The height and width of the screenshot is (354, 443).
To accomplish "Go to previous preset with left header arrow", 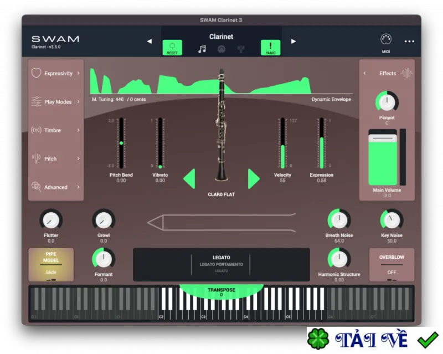I will [150, 42].
